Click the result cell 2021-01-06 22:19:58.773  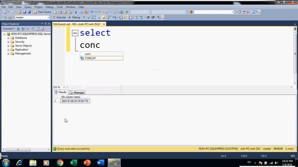click(75, 101)
